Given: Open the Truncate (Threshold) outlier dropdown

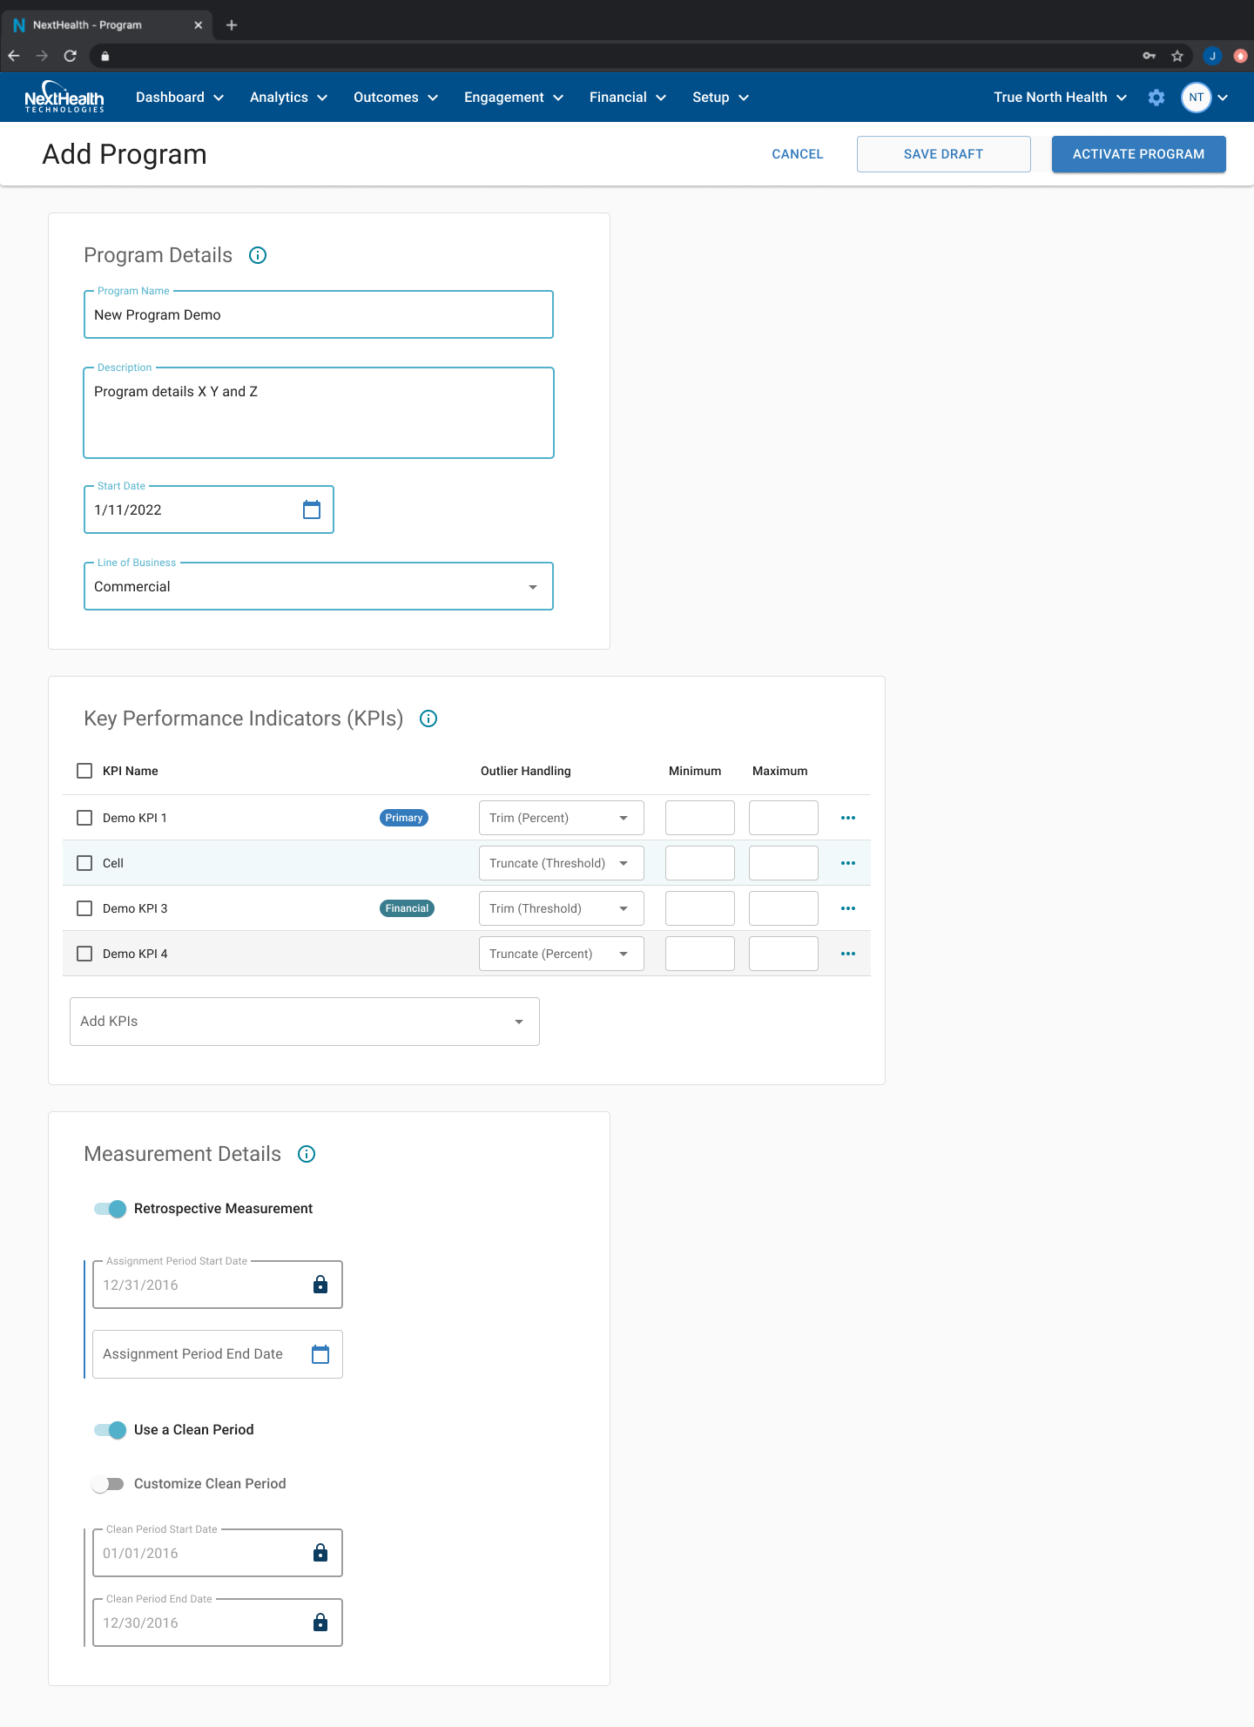Looking at the screenshot, I should [x=562, y=863].
